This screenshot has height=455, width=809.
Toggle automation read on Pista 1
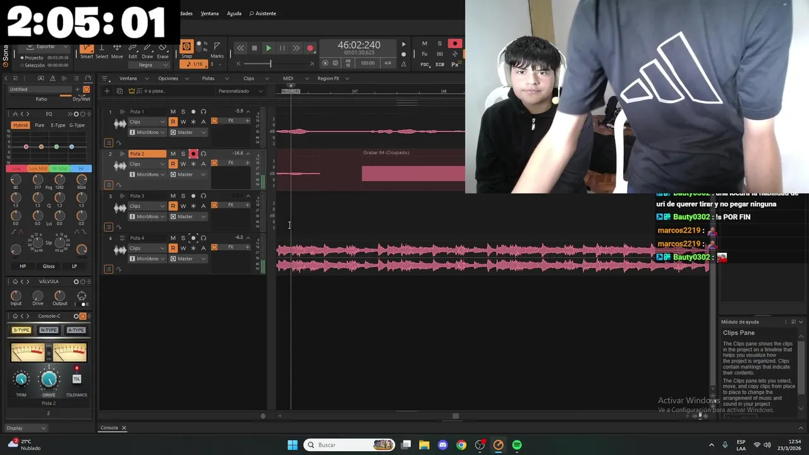pos(173,121)
